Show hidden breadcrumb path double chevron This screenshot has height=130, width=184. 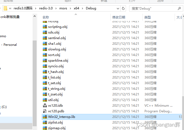(x=10, y=9)
